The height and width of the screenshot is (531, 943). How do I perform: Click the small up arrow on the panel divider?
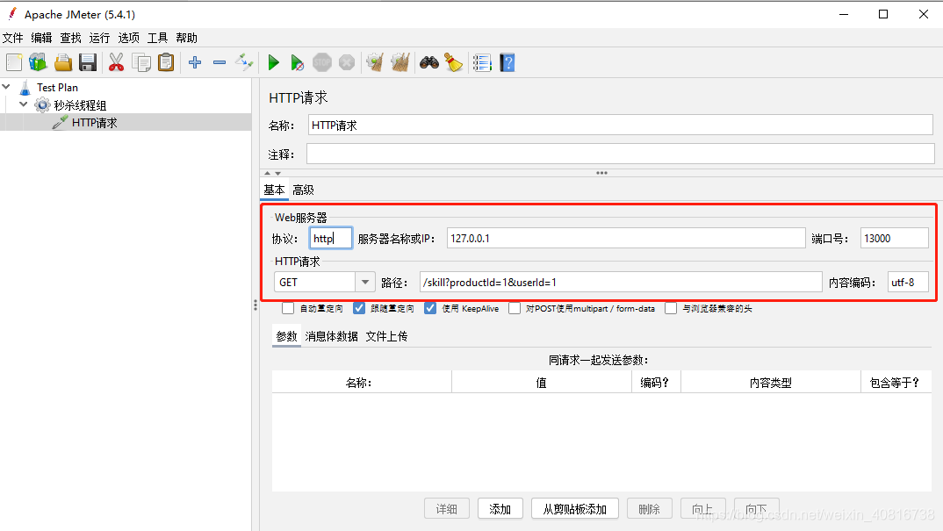coord(268,173)
